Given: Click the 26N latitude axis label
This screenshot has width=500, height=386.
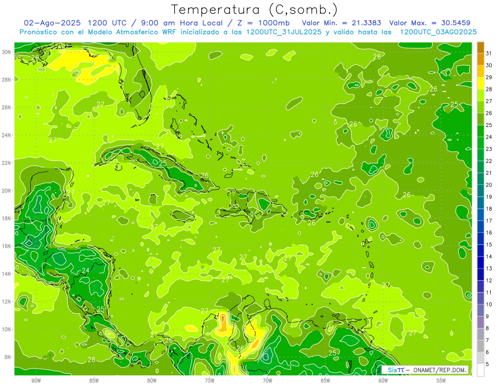Looking at the screenshot, I should 6,107.
